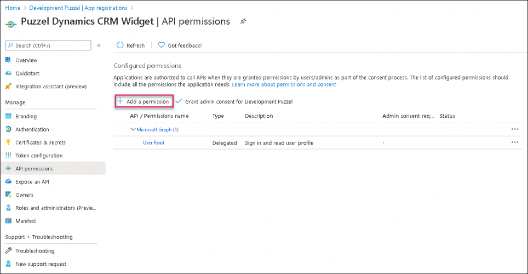
Task: Select Token configuration in sidebar
Action: (39, 156)
